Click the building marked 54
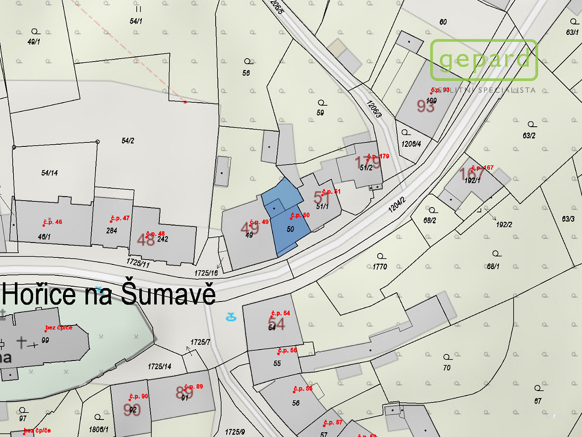Screen dimensions: 582x437 click(273, 322)
